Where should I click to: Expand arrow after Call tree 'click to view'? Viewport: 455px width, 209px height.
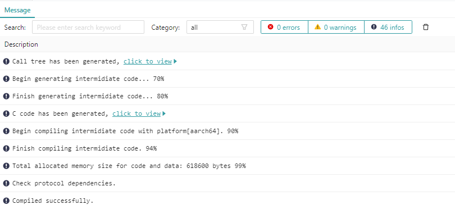coord(175,62)
